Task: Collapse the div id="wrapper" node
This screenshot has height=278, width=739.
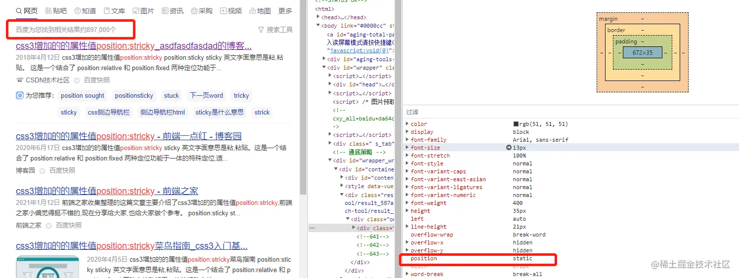Action: (x=324, y=68)
